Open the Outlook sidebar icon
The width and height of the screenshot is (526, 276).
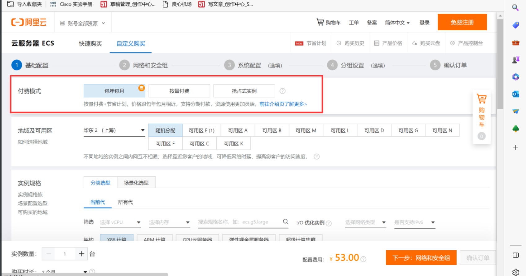pos(515,94)
